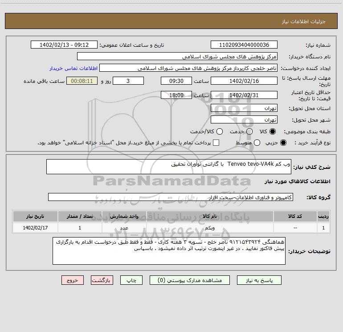
Task: Select the وبکم table row cell
Action: click(210, 228)
